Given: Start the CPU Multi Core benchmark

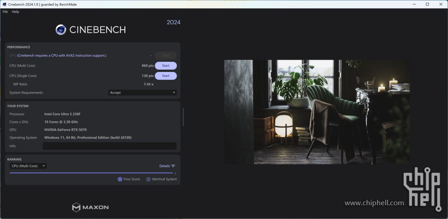Looking at the screenshot, I should 166,66.
